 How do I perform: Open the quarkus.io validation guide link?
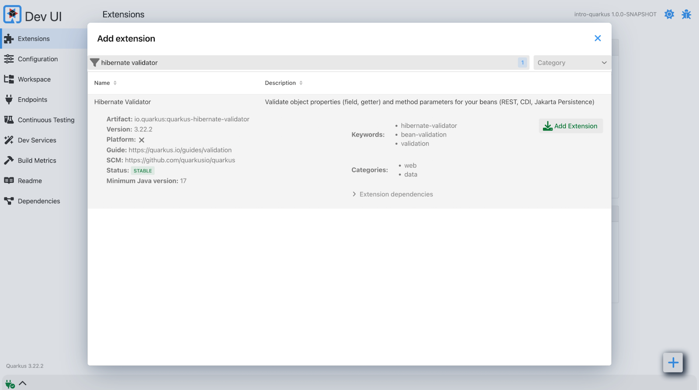click(x=180, y=150)
